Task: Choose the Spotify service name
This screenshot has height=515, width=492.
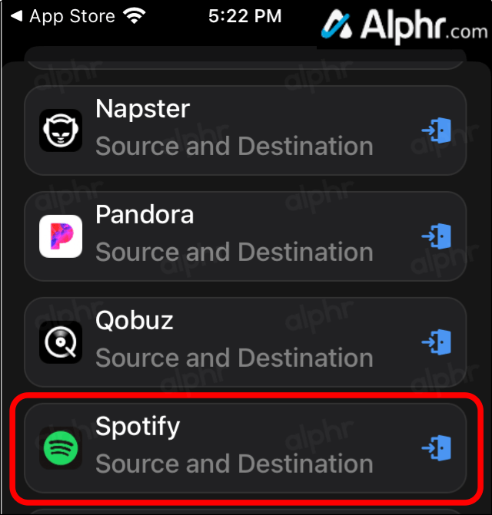Action: tap(138, 426)
